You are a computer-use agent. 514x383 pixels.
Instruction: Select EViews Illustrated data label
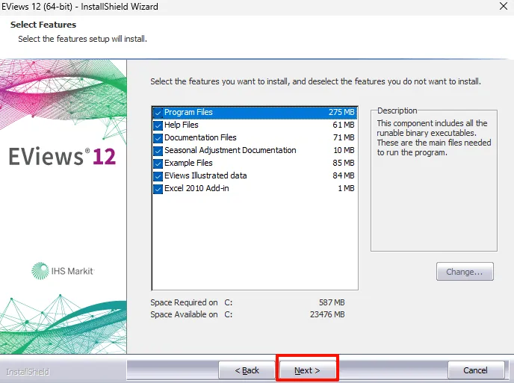coord(205,175)
